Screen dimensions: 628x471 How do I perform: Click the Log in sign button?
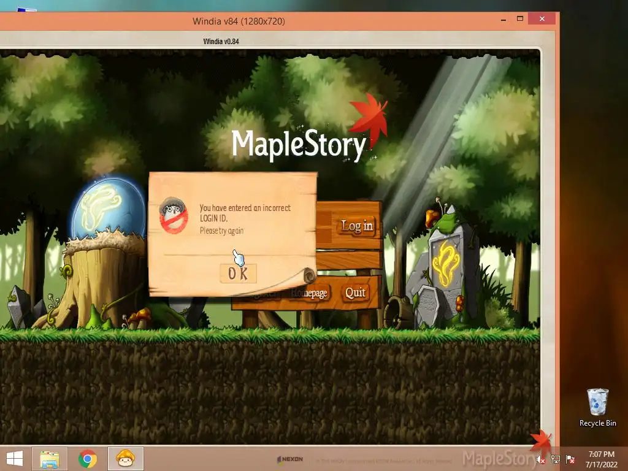click(357, 226)
